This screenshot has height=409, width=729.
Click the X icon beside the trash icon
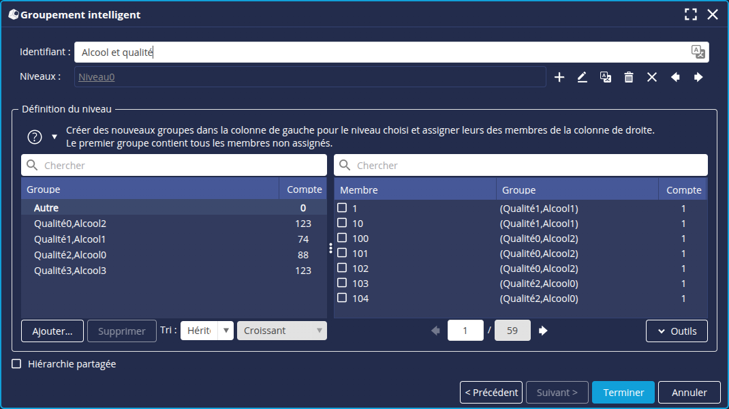coord(652,77)
